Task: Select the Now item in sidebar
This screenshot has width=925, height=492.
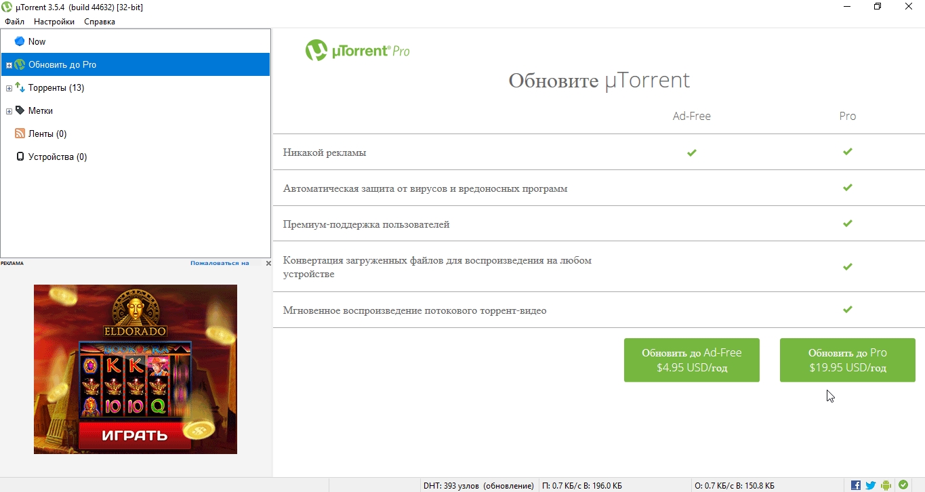Action: [136, 41]
